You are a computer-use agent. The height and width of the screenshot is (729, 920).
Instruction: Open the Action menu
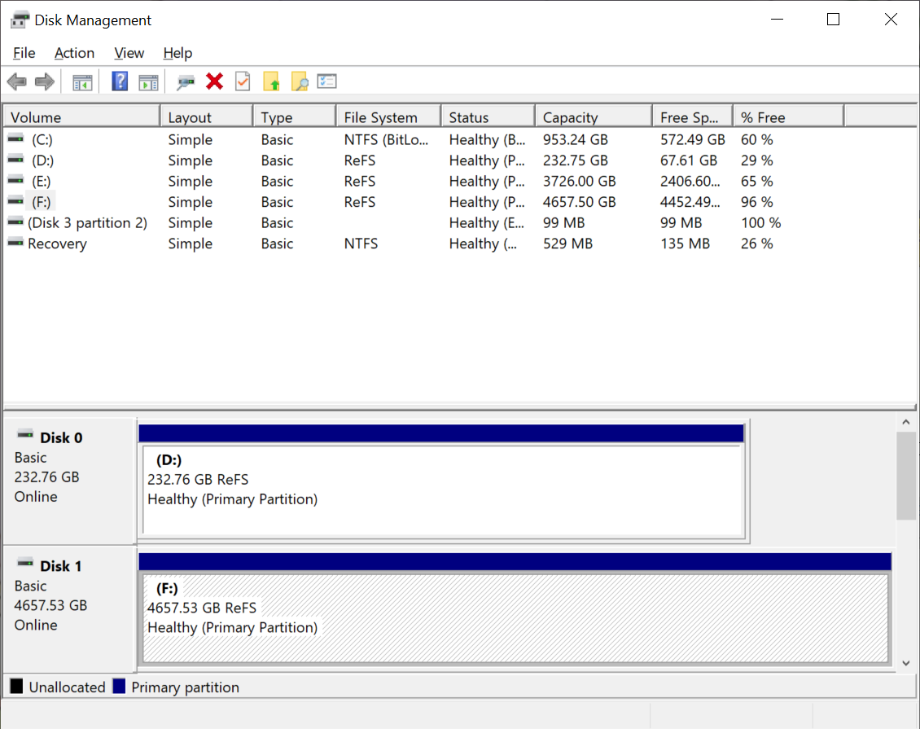(x=75, y=53)
